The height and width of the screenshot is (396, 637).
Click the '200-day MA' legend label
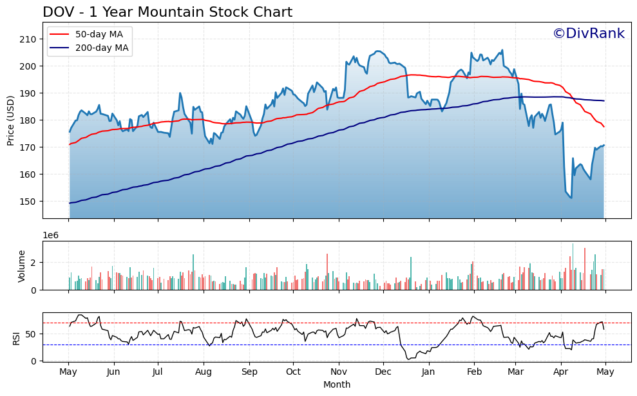pyautogui.click(x=102, y=48)
